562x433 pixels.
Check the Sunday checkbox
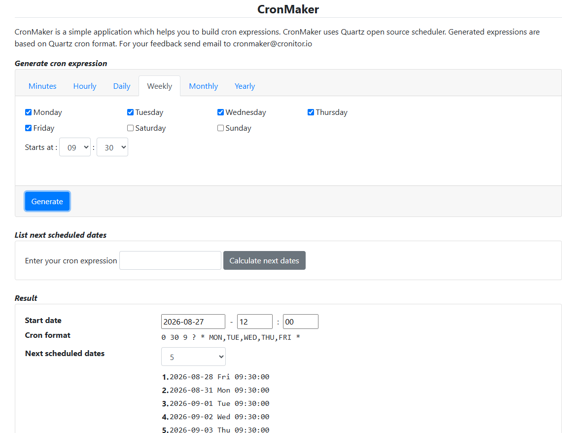point(220,128)
